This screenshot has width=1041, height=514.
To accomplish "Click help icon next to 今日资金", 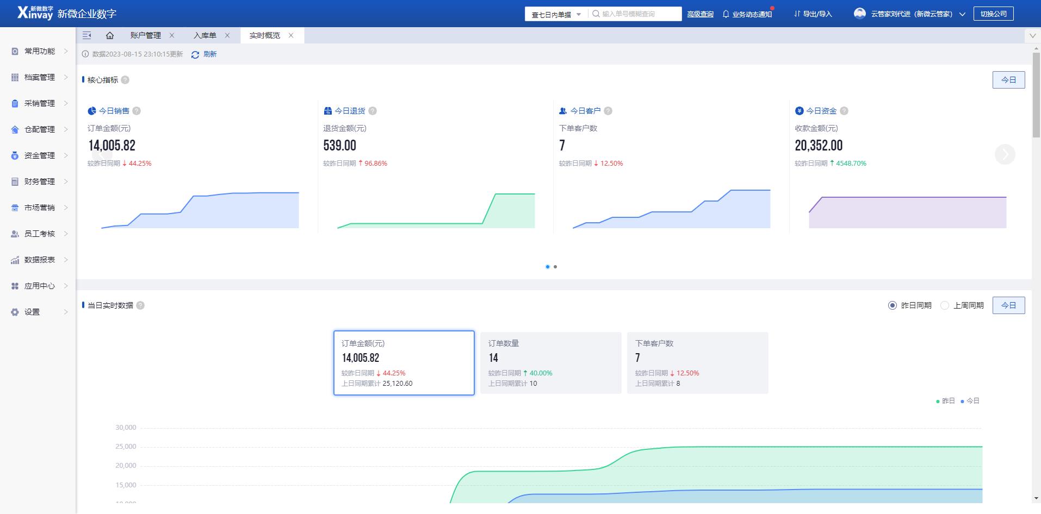I will [x=844, y=111].
